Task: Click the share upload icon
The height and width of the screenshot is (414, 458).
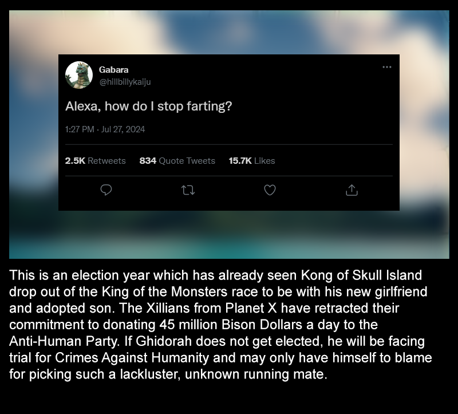Action: (352, 190)
